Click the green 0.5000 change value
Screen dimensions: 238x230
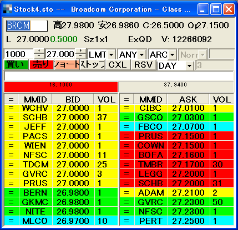[64, 39]
